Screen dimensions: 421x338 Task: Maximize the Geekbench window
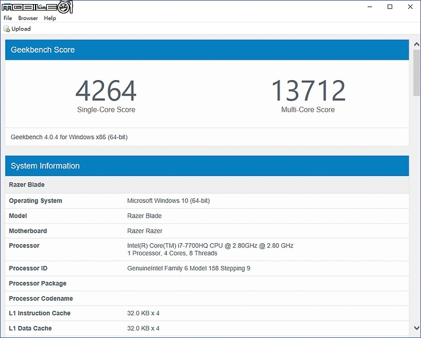[390, 6]
